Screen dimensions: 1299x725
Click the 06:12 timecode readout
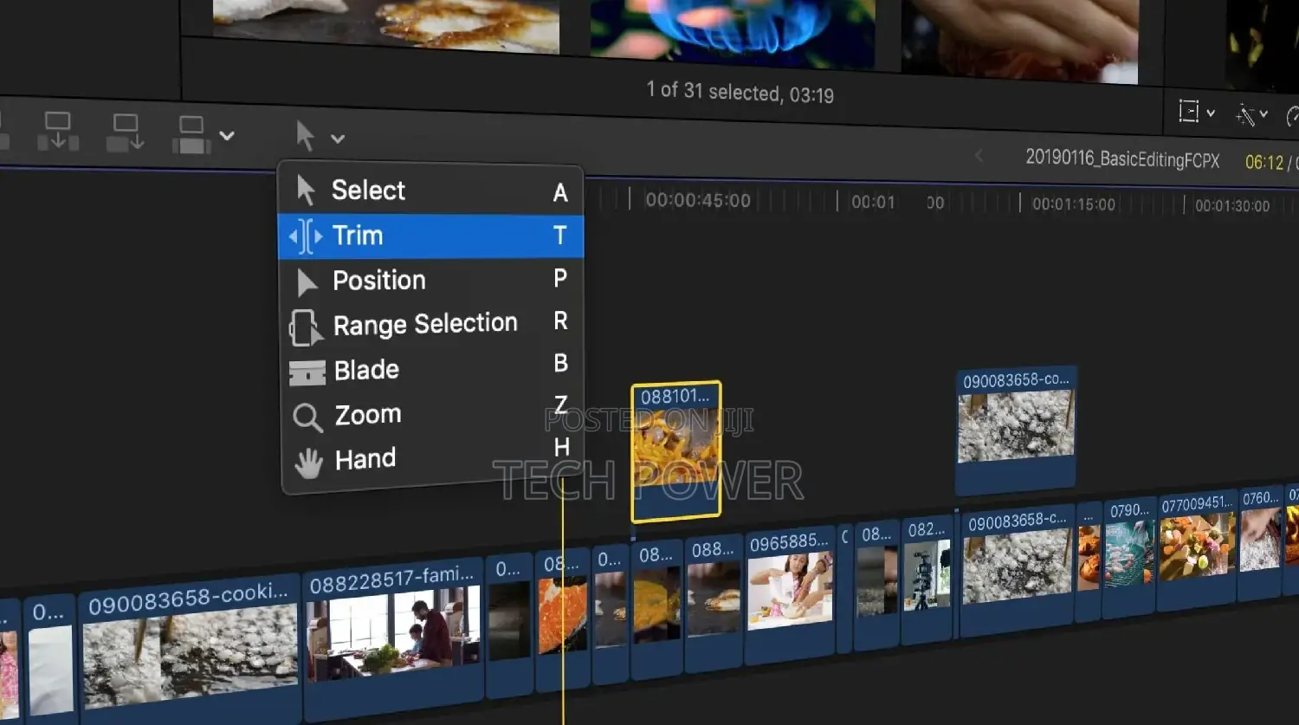pyautogui.click(x=1264, y=163)
